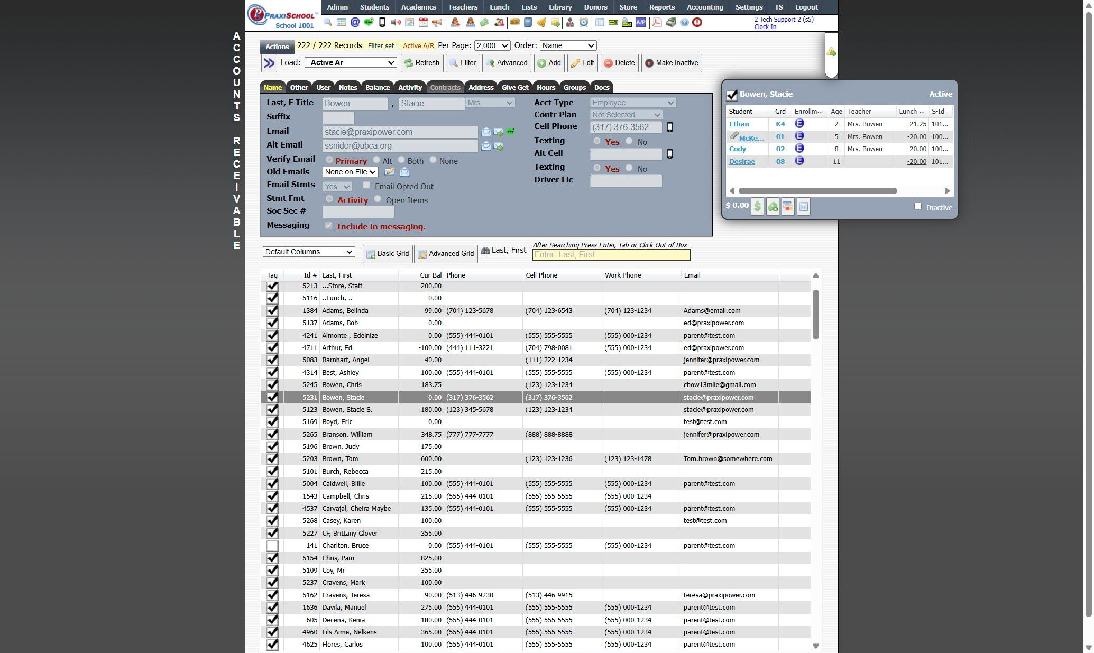This screenshot has height=653, width=1094.
Task: Click the megaphone announcement toolbar icon
Action: [x=437, y=23]
